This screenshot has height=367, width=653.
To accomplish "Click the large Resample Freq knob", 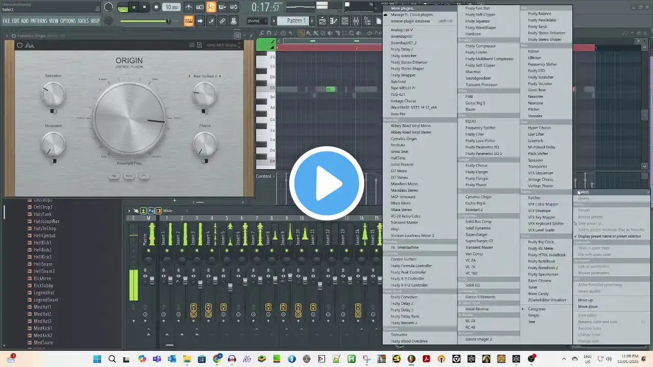I will (x=130, y=118).
